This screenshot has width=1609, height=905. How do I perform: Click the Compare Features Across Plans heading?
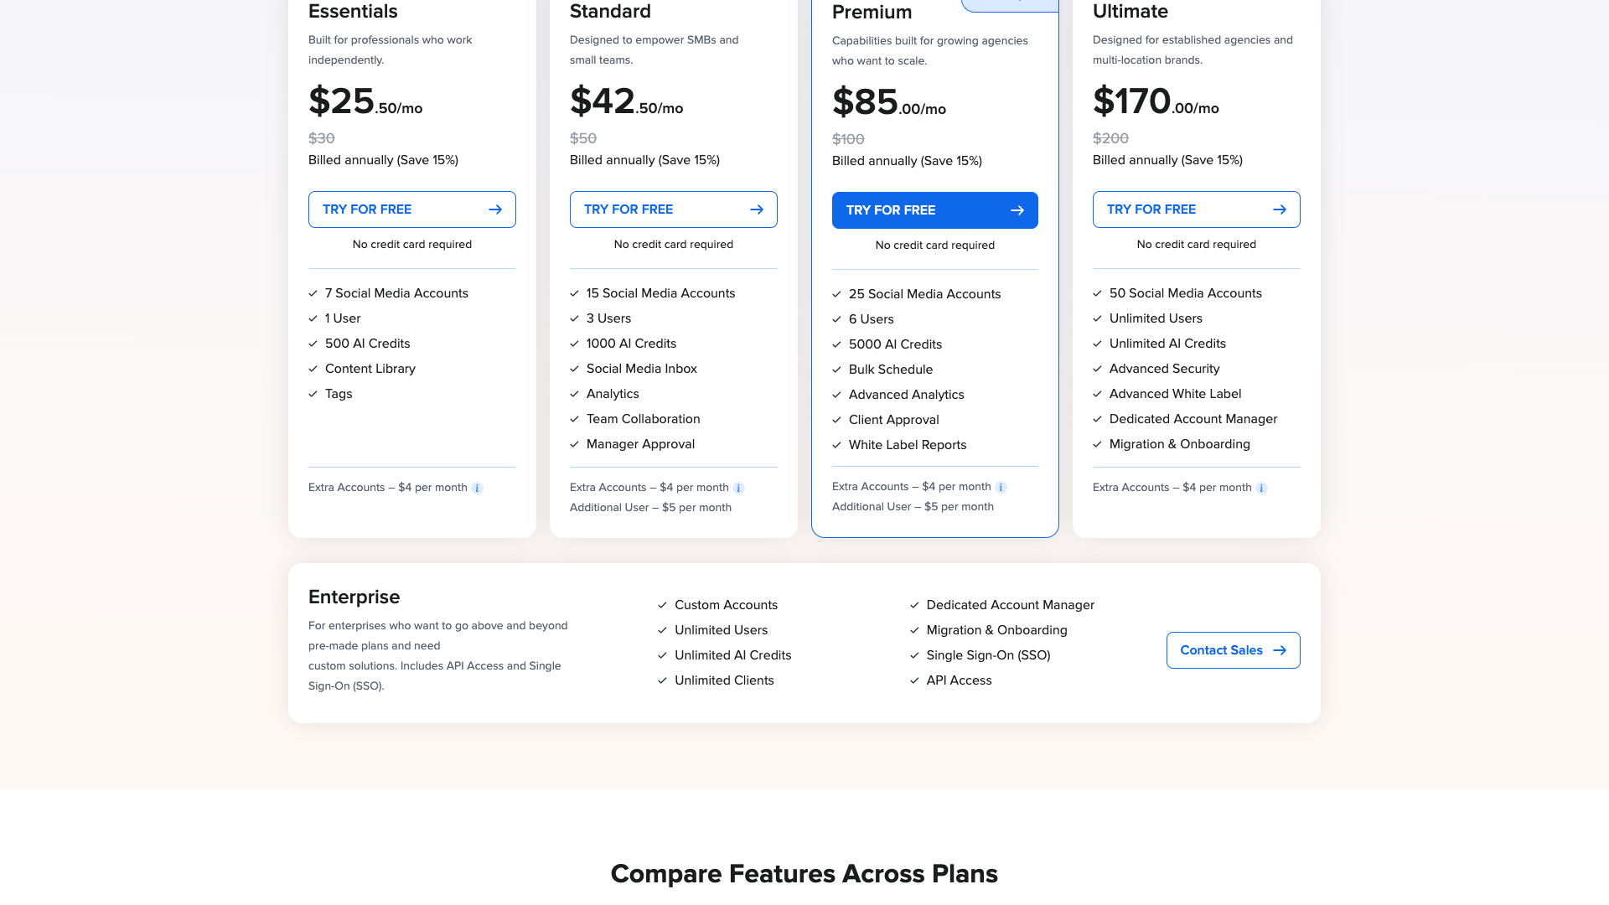pyautogui.click(x=804, y=873)
